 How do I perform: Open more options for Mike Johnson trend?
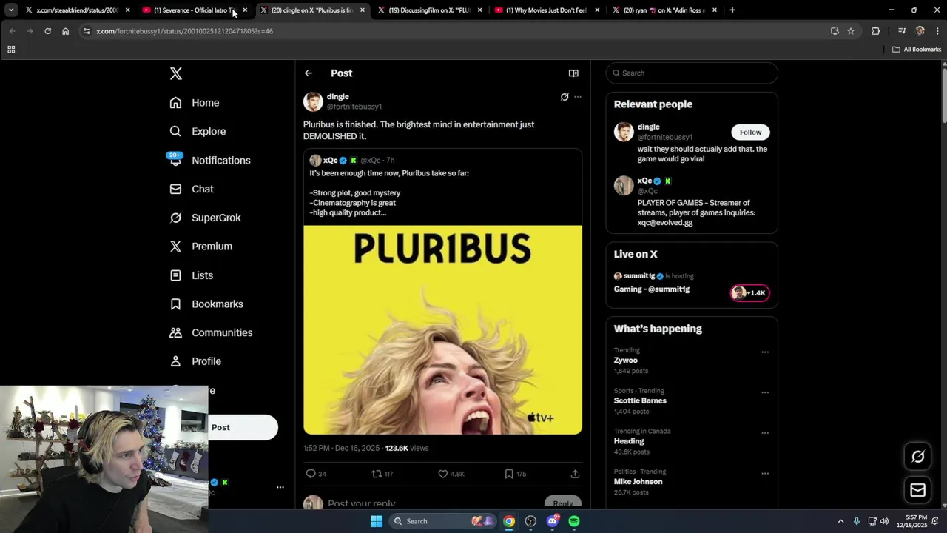[765, 474]
